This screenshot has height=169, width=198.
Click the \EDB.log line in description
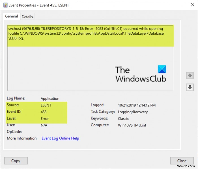click(16, 38)
